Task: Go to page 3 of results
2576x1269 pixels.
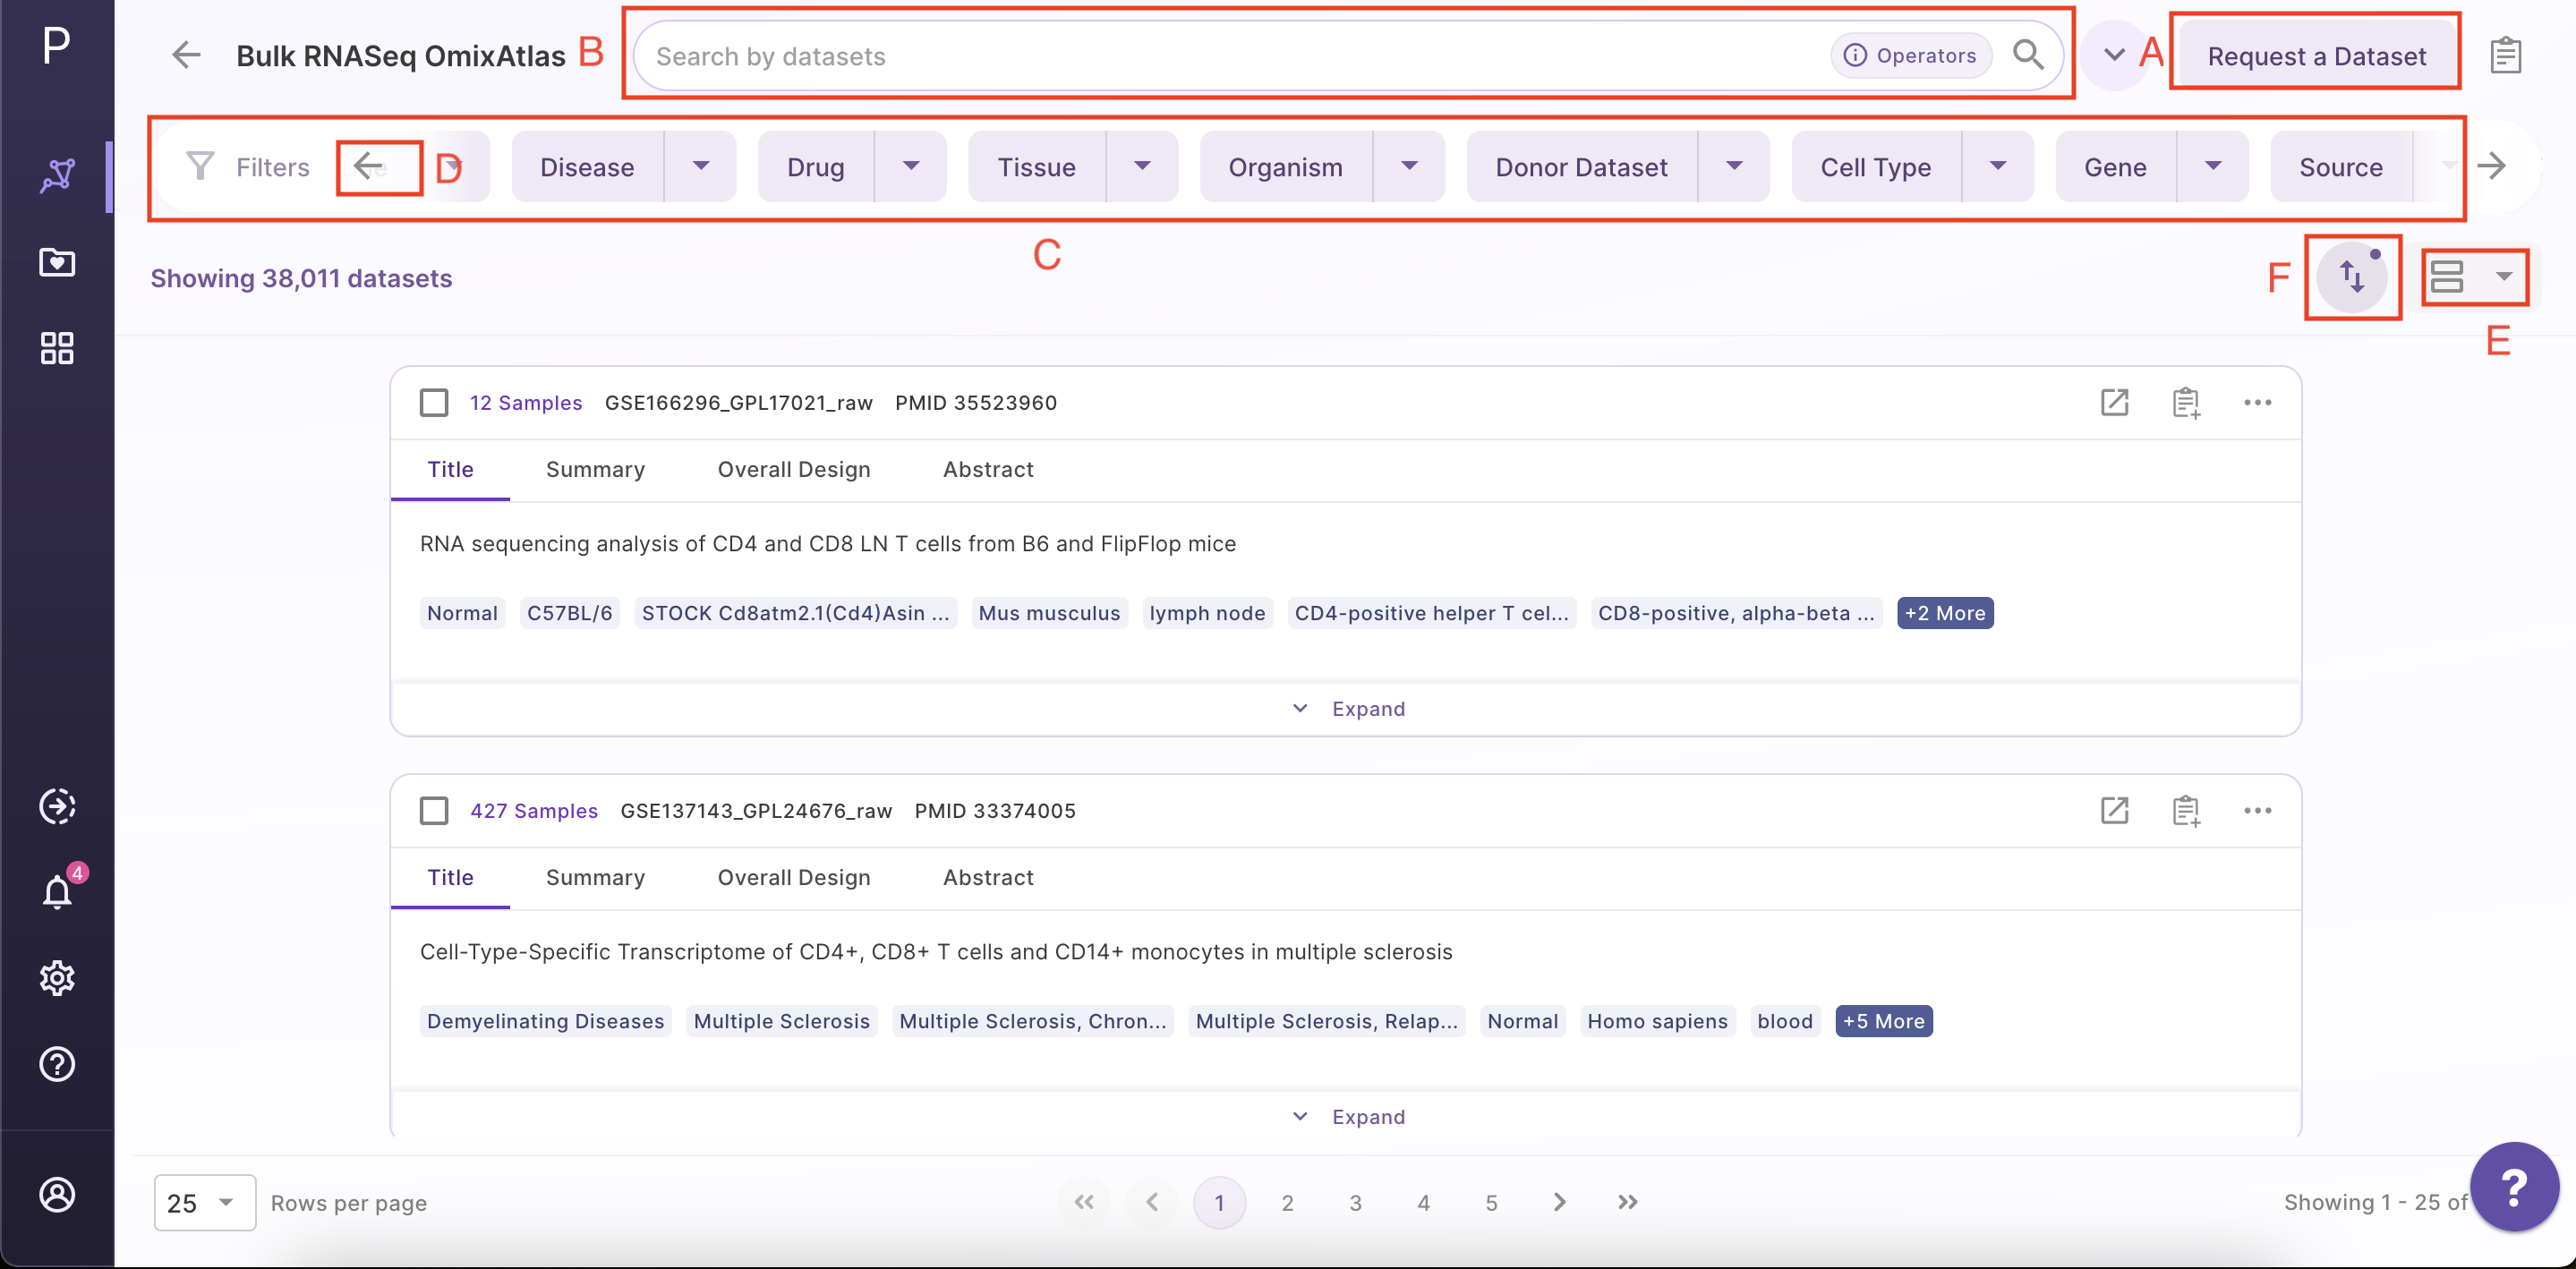Action: pyautogui.click(x=1355, y=1202)
